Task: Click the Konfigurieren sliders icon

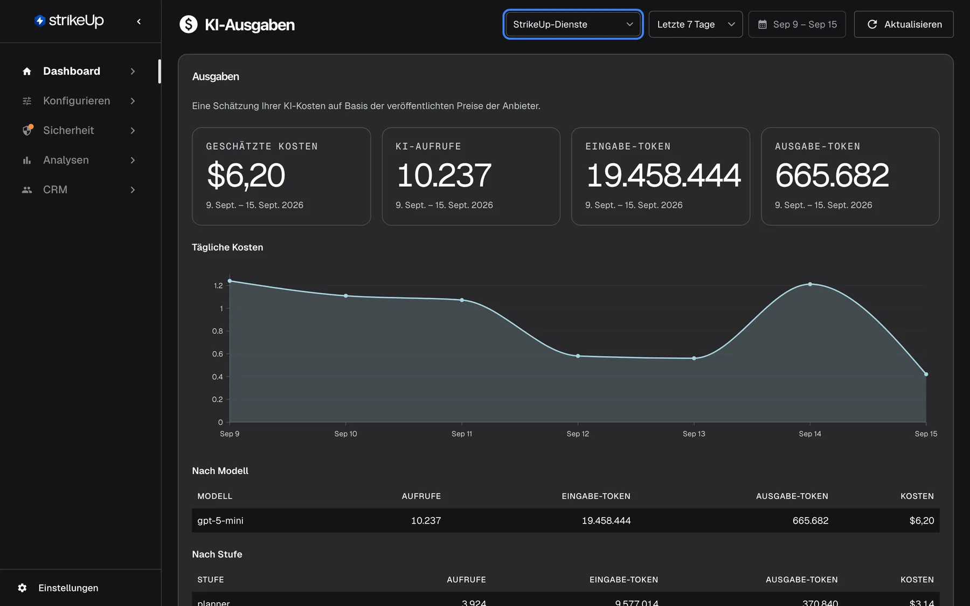Action: (27, 101)
